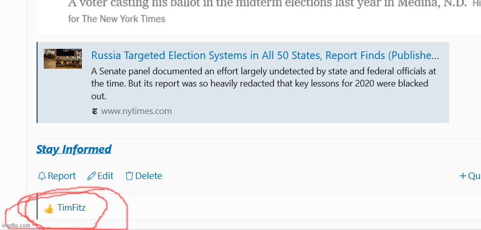This screenshot has width=481, height=230.
Task: Click the New York Times logo icon
Action: [95, 111]
